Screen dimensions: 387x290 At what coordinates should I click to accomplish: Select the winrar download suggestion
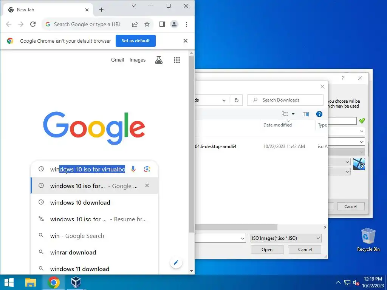click(94, 252)
